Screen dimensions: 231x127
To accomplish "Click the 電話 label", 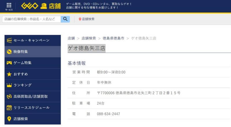I will click(x=81, y=114).
